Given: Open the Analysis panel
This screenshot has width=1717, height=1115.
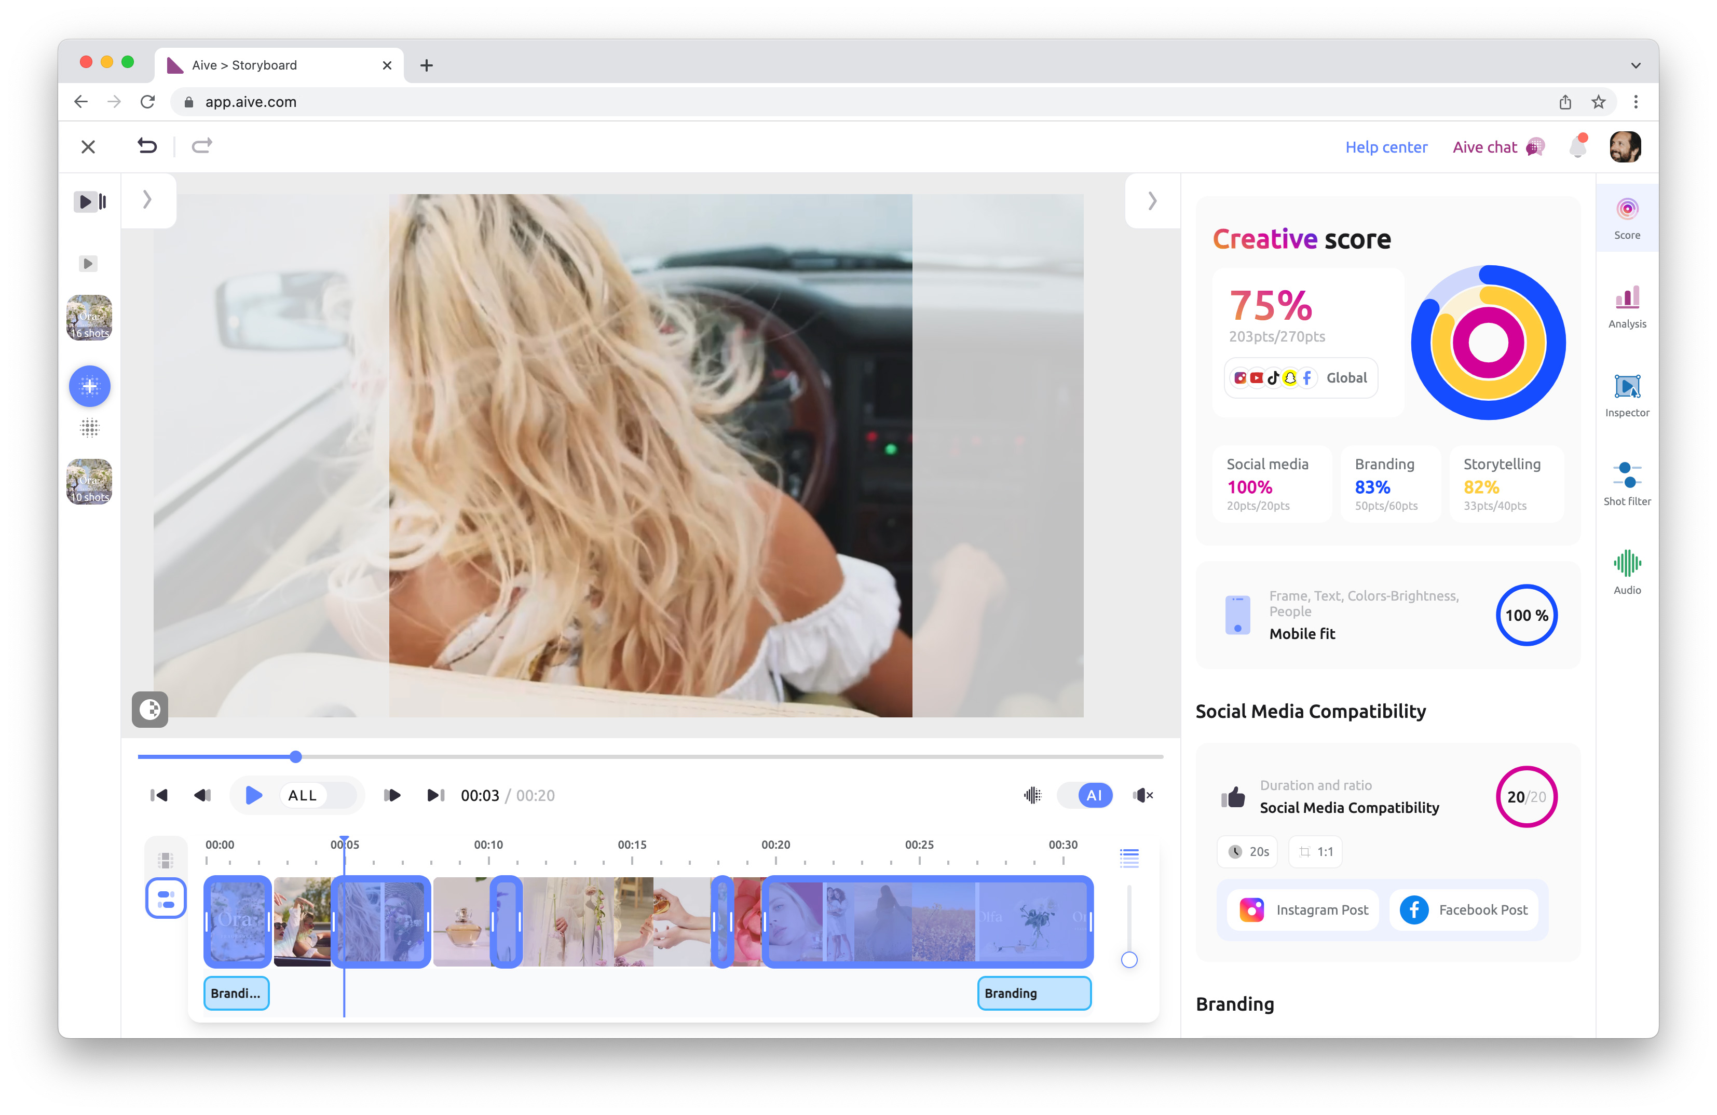Looking at the screenshot, I should pyautogui.click(x=1627, y=306).
